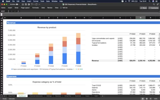The width and height of the screenshot is (160, 100).
Task: Open the Format menu
Action: pyautogui.click(x=36, y=1)
